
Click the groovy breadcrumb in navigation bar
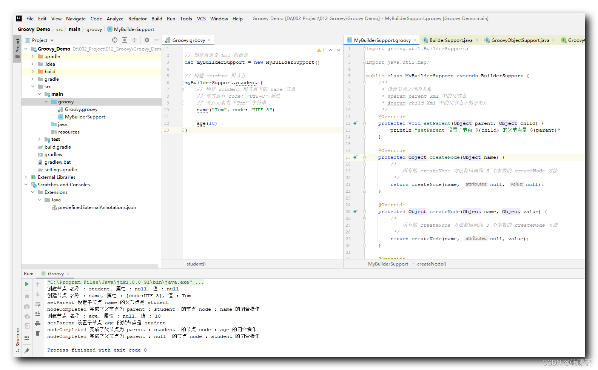pyautogui.click(x=94, y=29)
